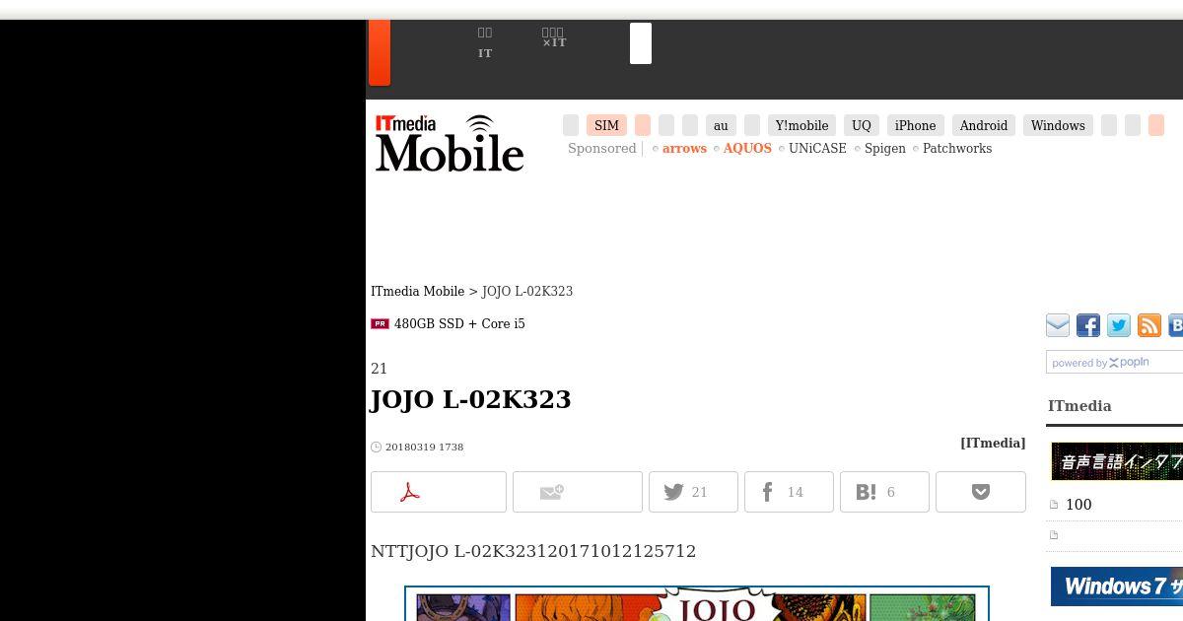This screenshot has width=1183, height=621.
Task: Open the green-text sidebar banner thumbnail
Action: point(1117,461)
